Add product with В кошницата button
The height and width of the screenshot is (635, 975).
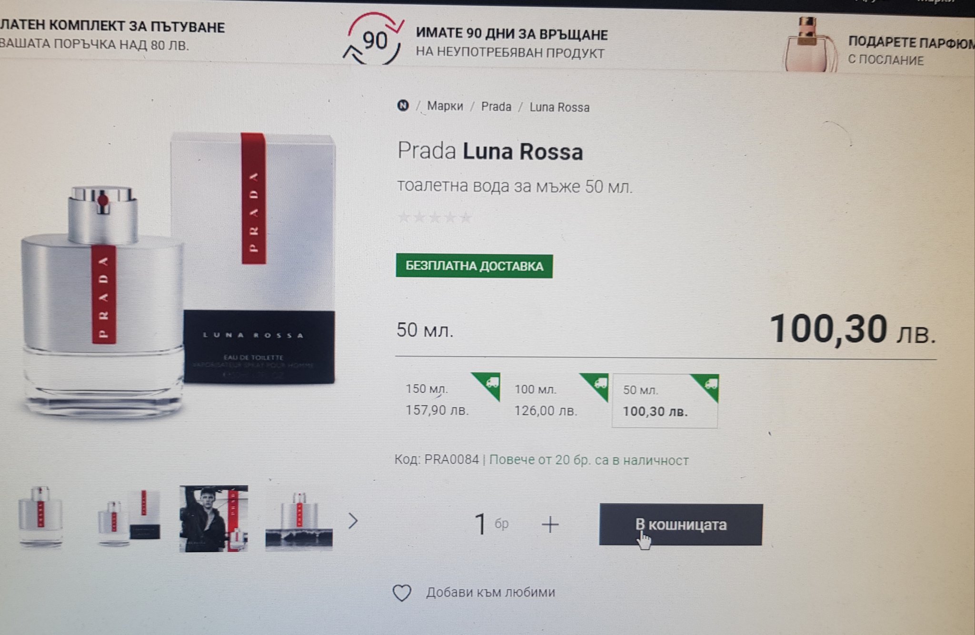point(681,525)
